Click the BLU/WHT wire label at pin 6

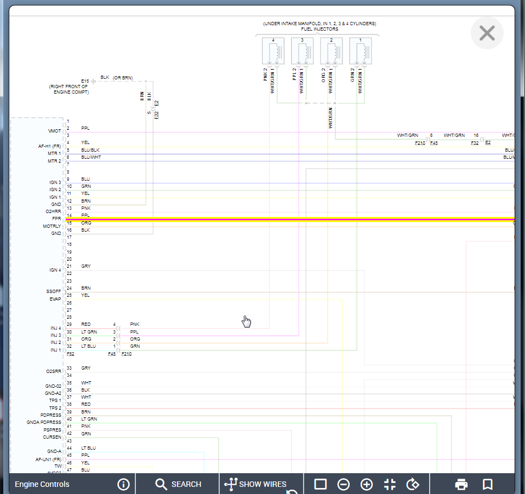tap(91, 157)
